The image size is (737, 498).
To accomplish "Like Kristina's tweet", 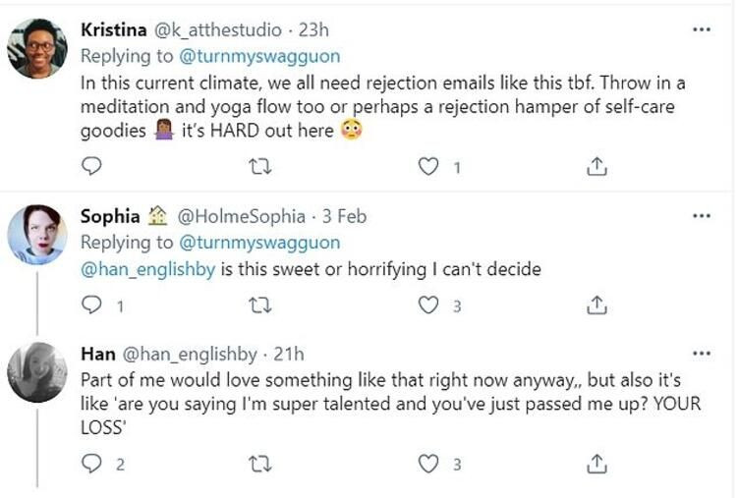I will [x=428, y=168].
